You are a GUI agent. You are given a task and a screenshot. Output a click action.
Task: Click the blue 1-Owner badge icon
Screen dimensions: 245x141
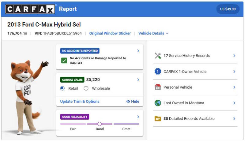click(158, 72)
